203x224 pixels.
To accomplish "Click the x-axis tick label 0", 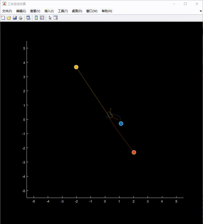I will click(105, 201).
